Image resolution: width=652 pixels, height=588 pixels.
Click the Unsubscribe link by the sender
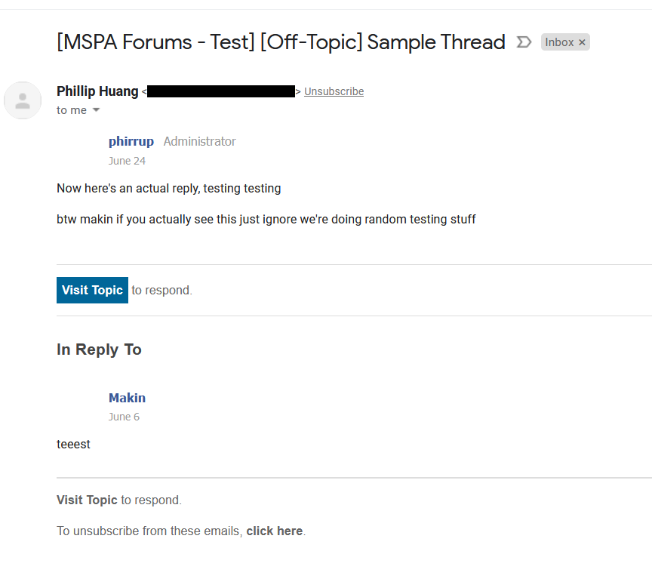334,91
